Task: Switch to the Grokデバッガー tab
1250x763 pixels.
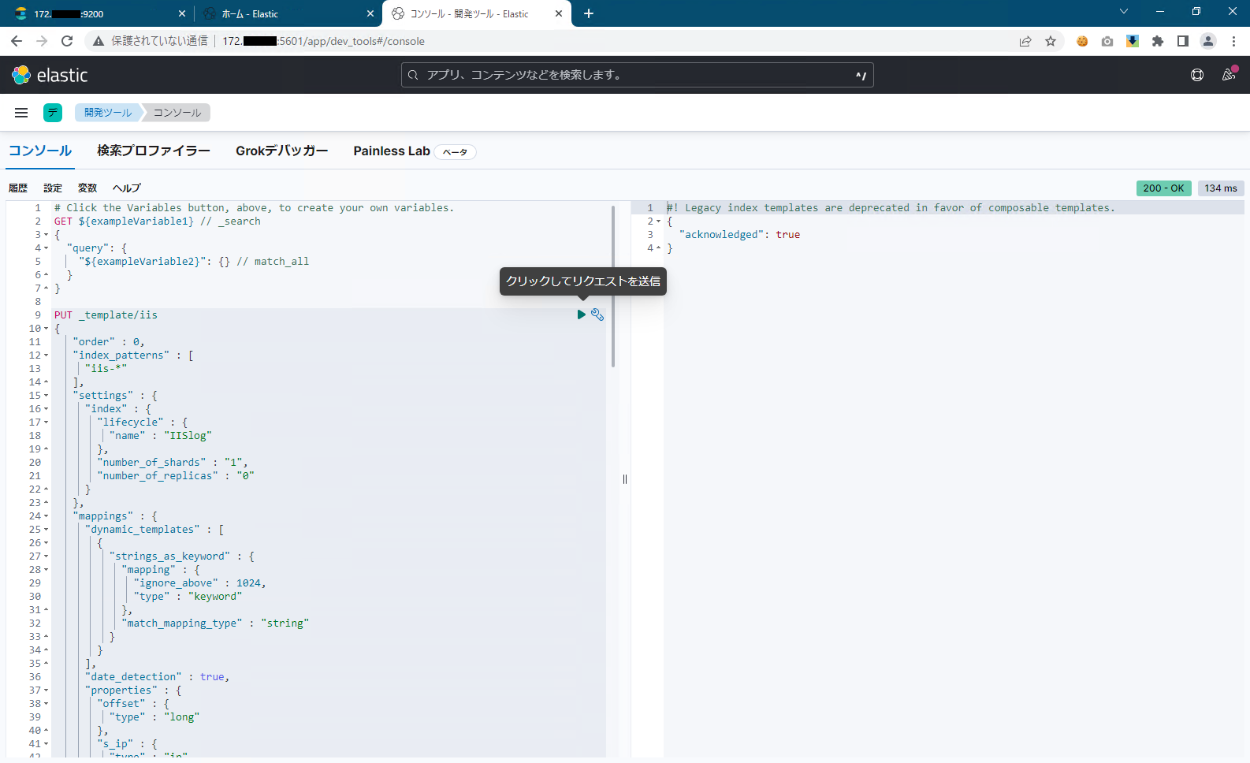Action: (282, 151)
